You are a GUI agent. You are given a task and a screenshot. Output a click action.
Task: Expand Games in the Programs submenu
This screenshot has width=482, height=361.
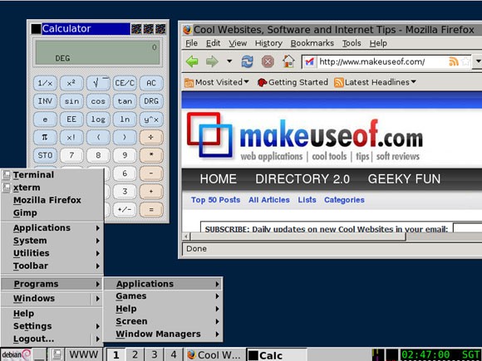click(164, 296)
